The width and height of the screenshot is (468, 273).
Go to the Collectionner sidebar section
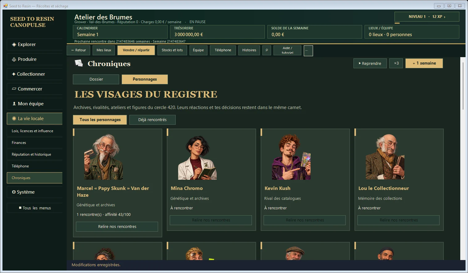point(35,74)
